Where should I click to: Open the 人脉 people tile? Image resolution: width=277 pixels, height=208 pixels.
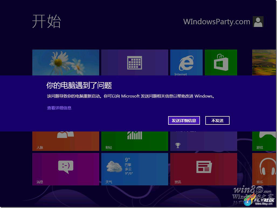click(x=66, y=141)
